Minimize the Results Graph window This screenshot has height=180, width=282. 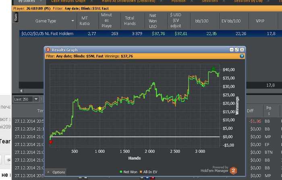tap(232, 50)
